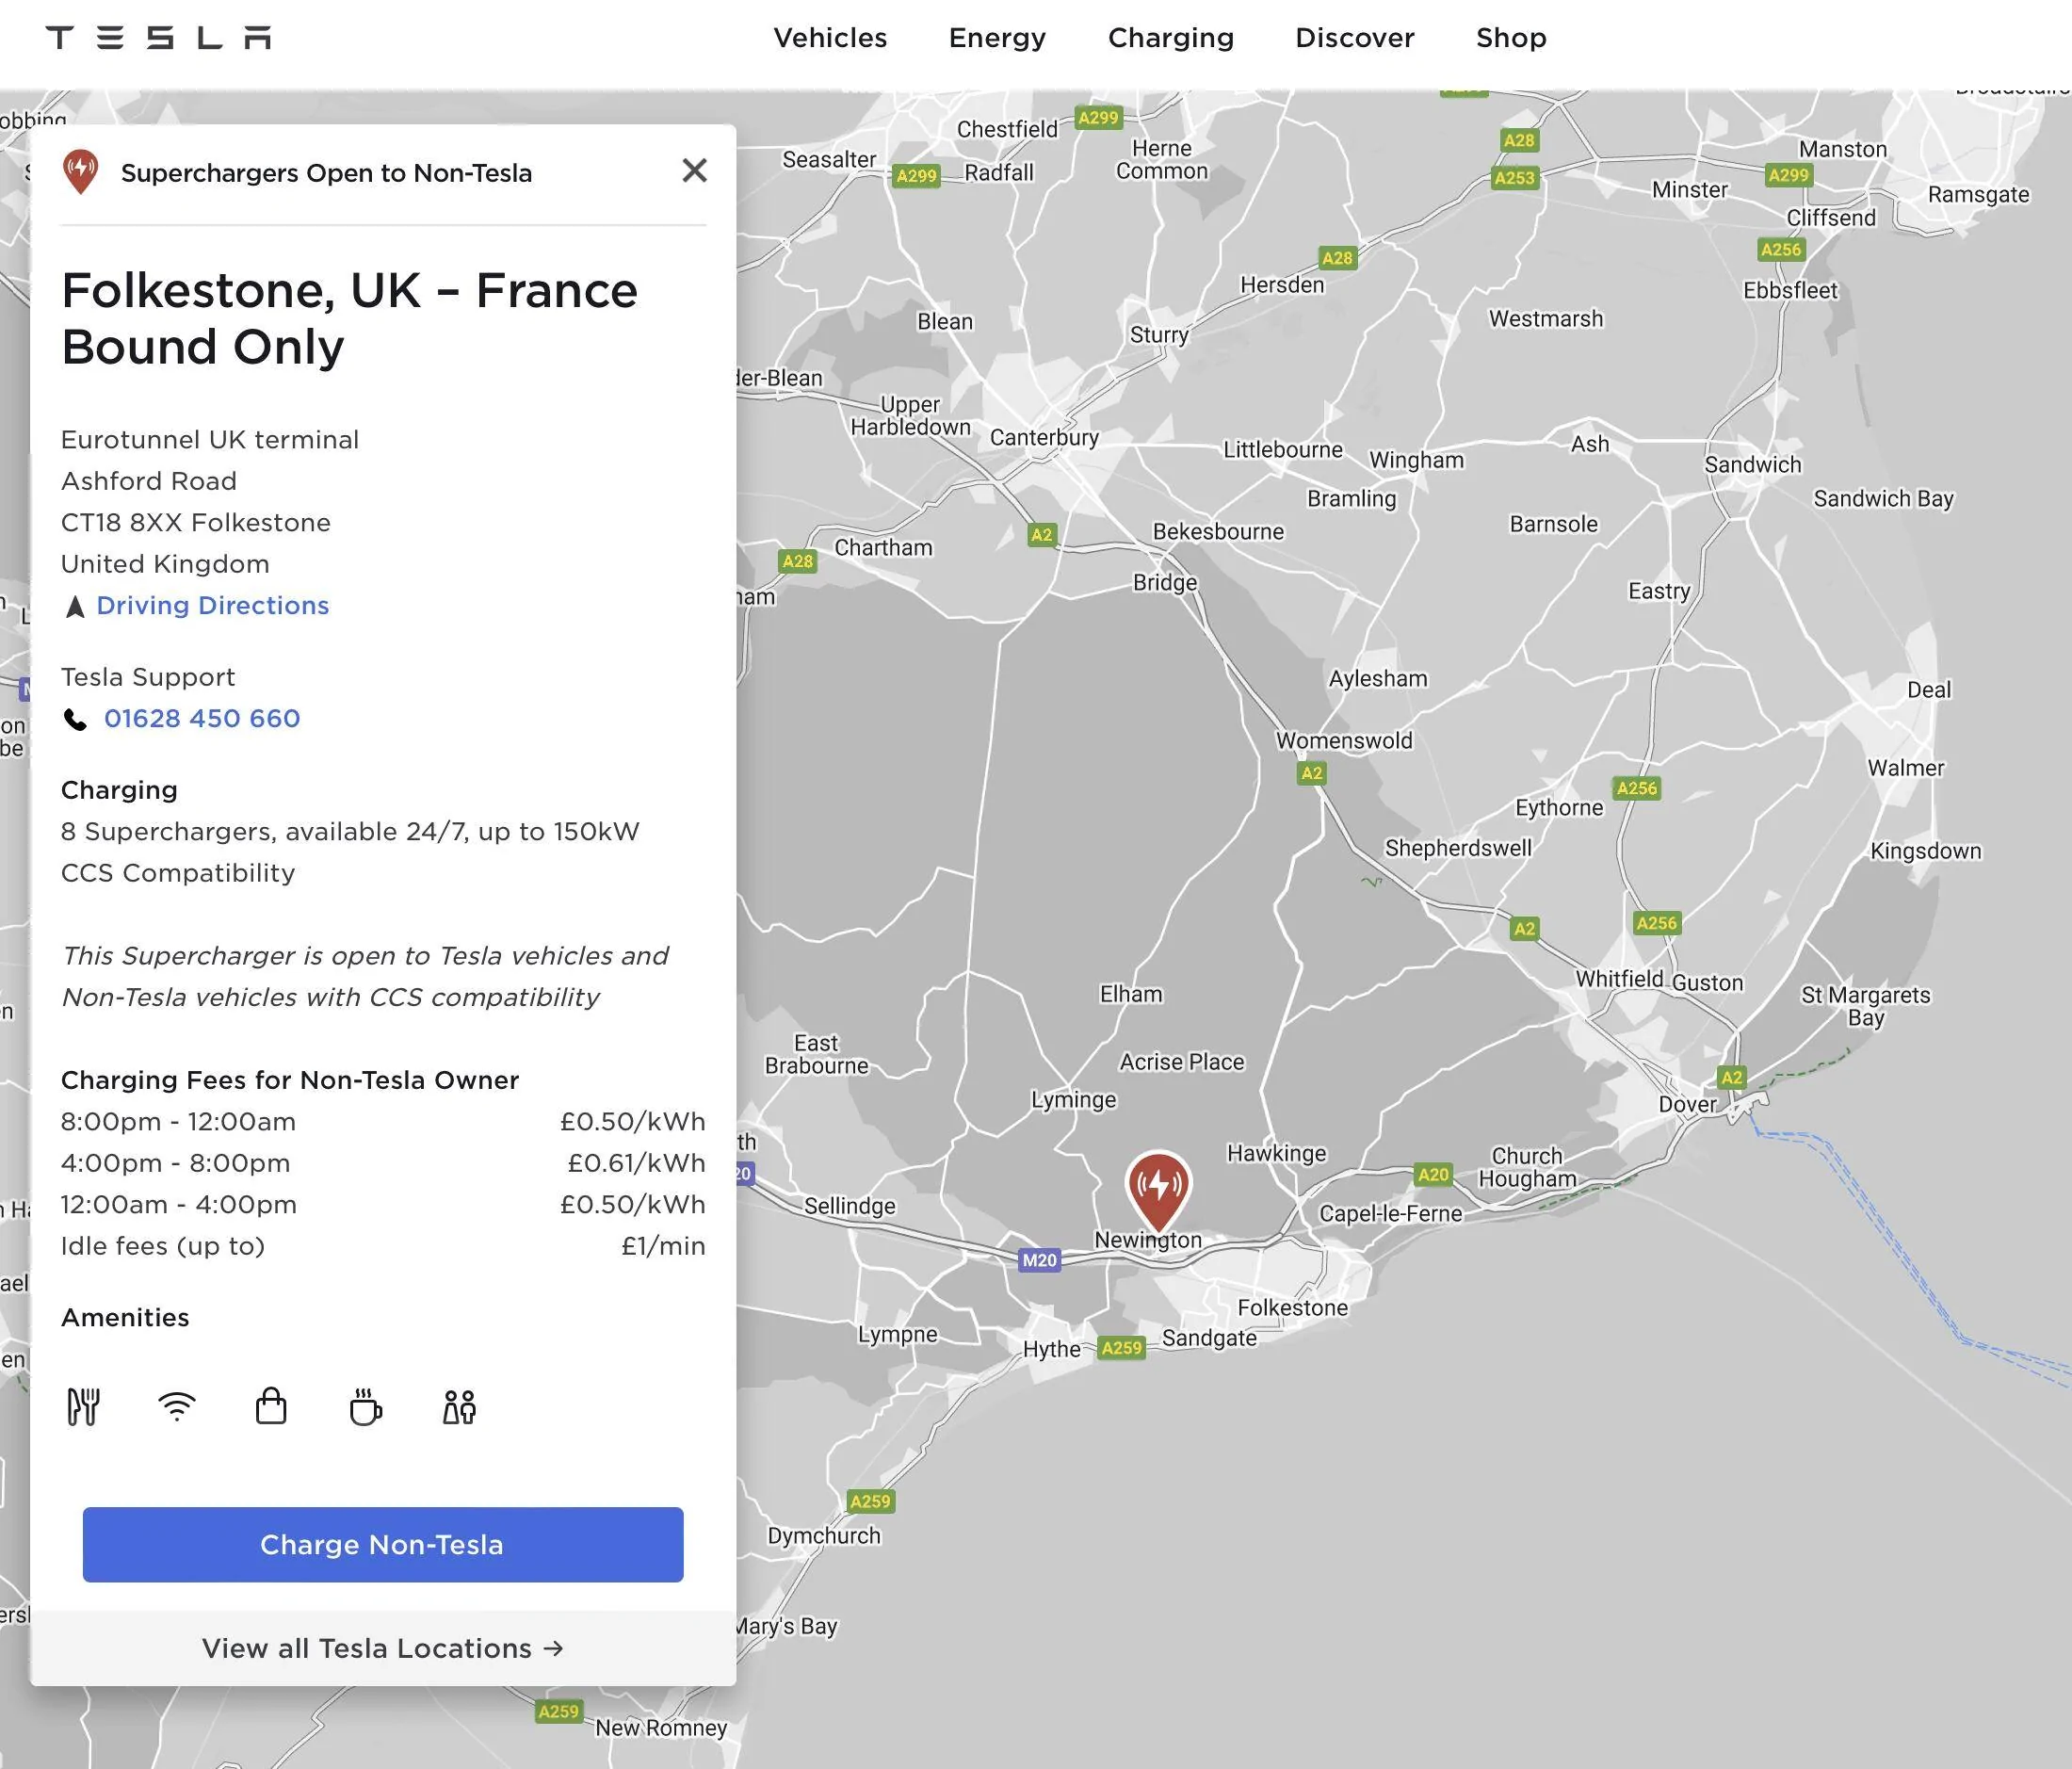
Task: Open Driving Directions link
Action: (213, 605)
